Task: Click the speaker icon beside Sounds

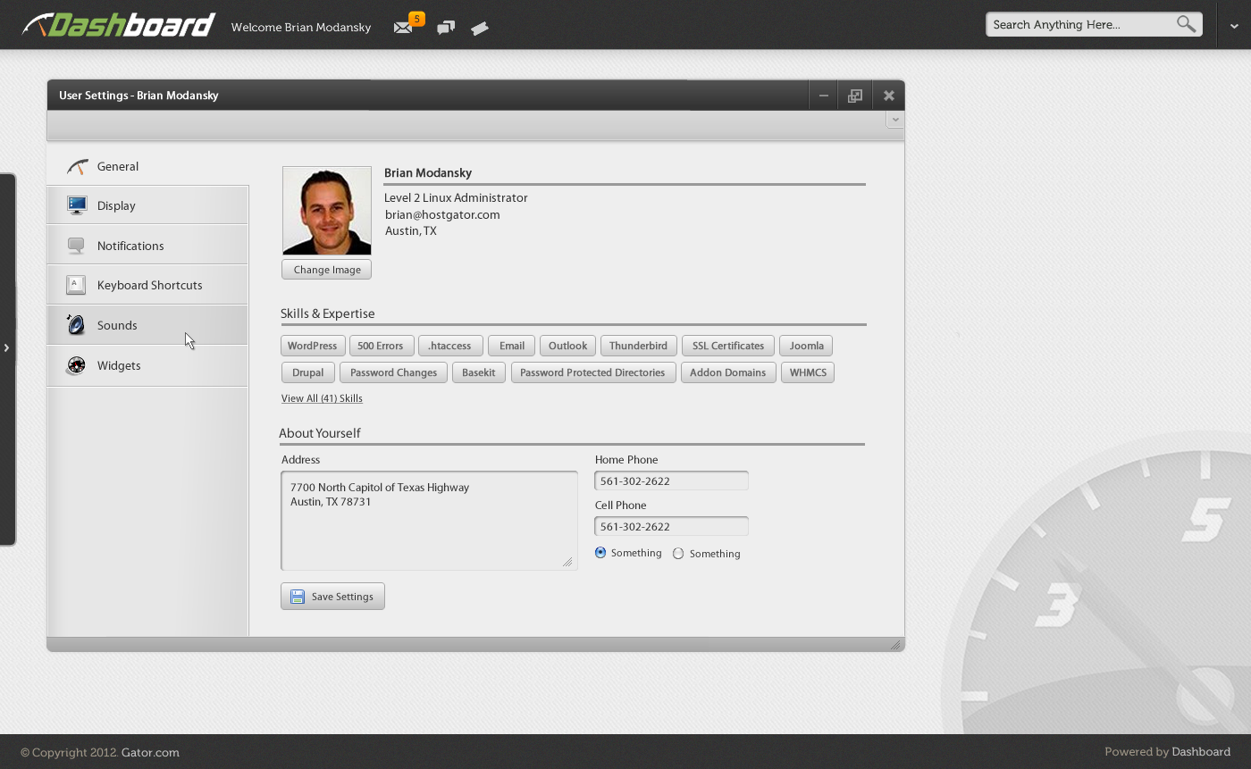Action: click(76, 325)
